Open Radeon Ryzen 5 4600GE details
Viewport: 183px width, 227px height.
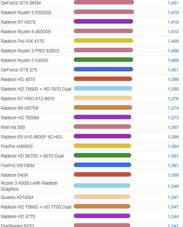point(26,32)
